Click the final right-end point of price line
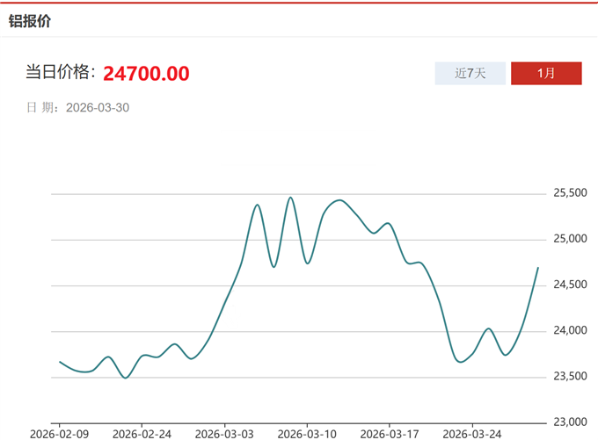 tap(538, 267)
